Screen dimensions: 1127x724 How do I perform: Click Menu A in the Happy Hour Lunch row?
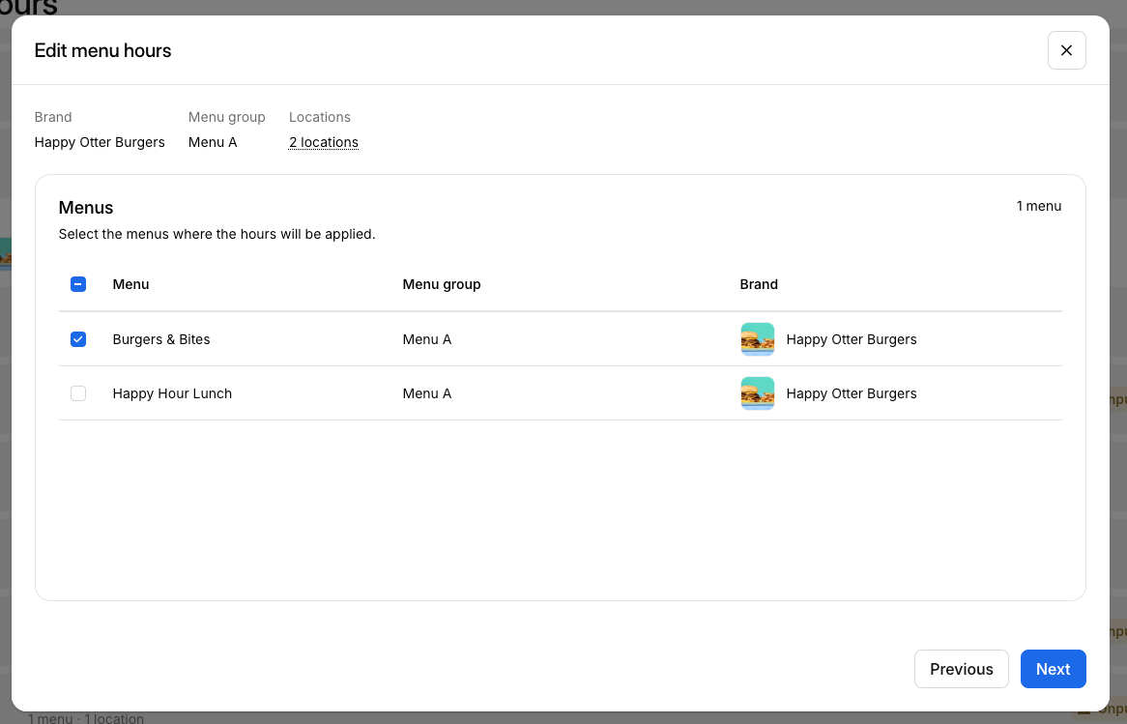pos(426,393)
